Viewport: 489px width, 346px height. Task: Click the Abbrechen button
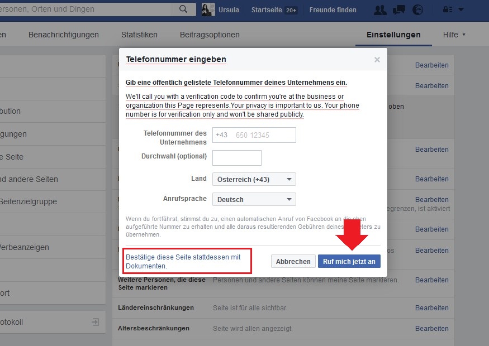tap(293, 261)
